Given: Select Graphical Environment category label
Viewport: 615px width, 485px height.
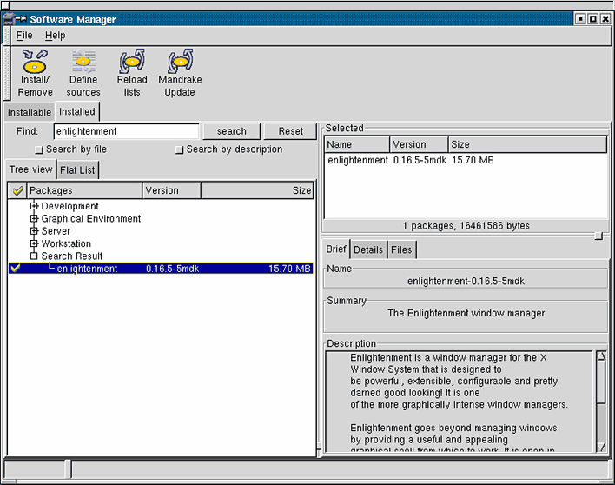Looking at the screenshot, I should pyautogui.click(x=91, y=218).
